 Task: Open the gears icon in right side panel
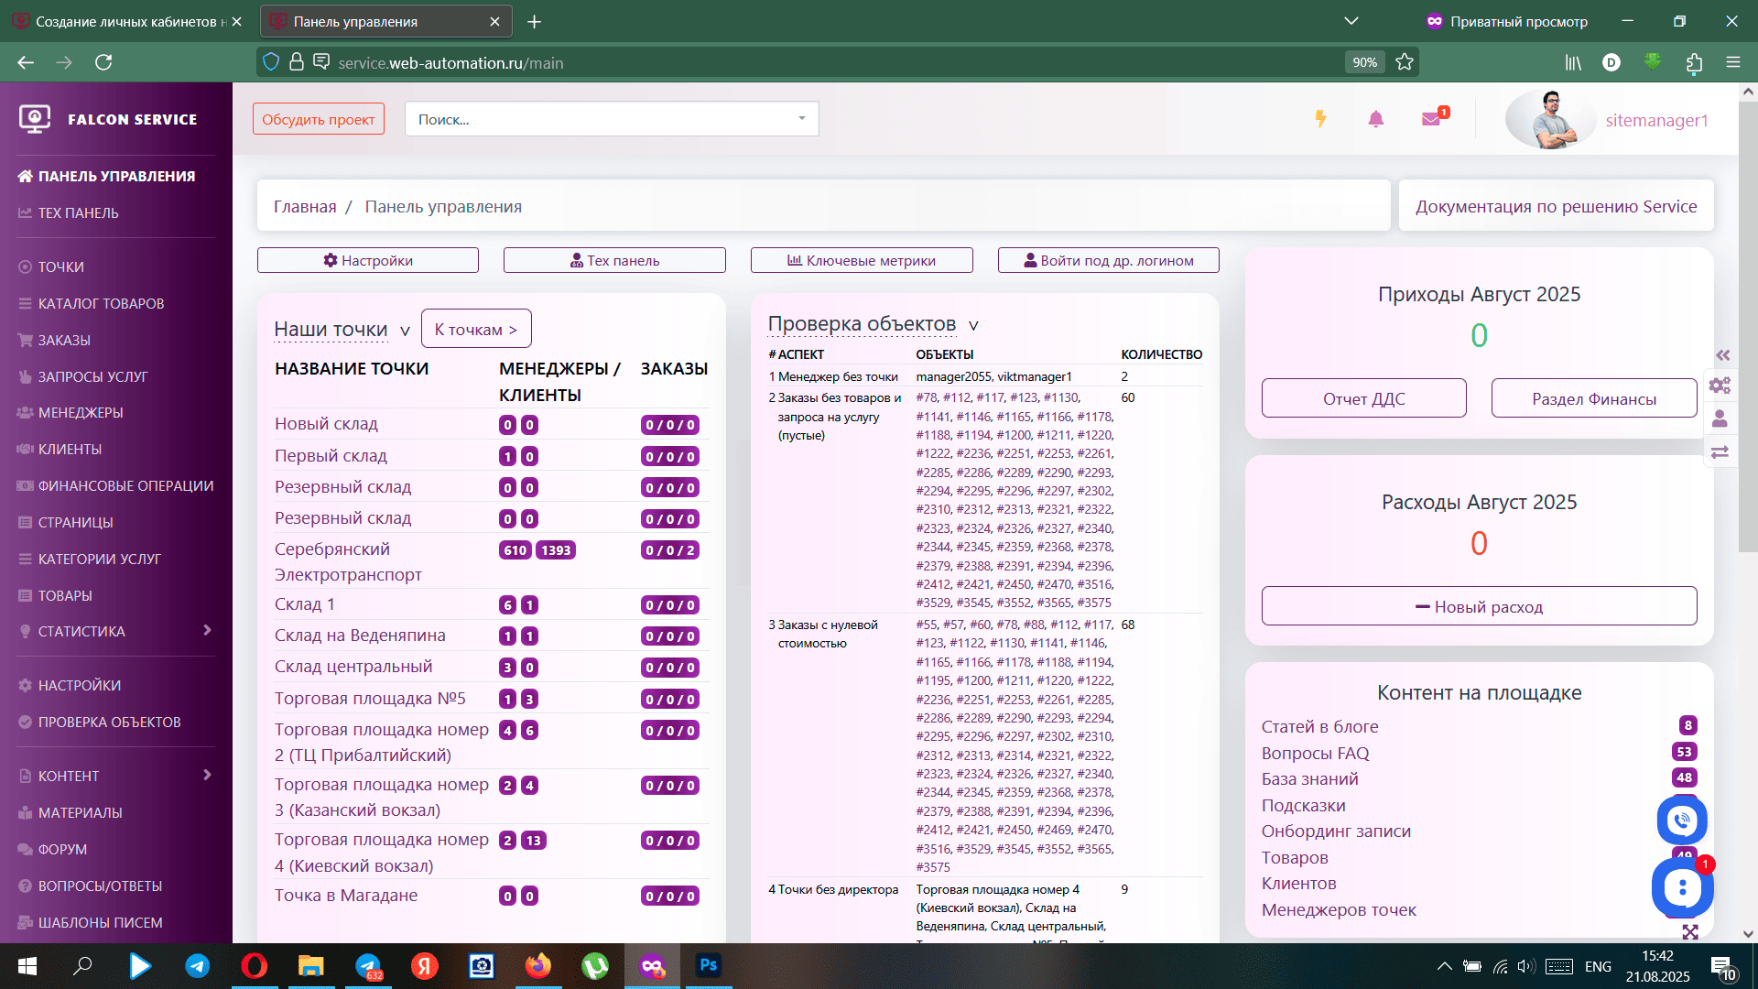[1720, 386]
